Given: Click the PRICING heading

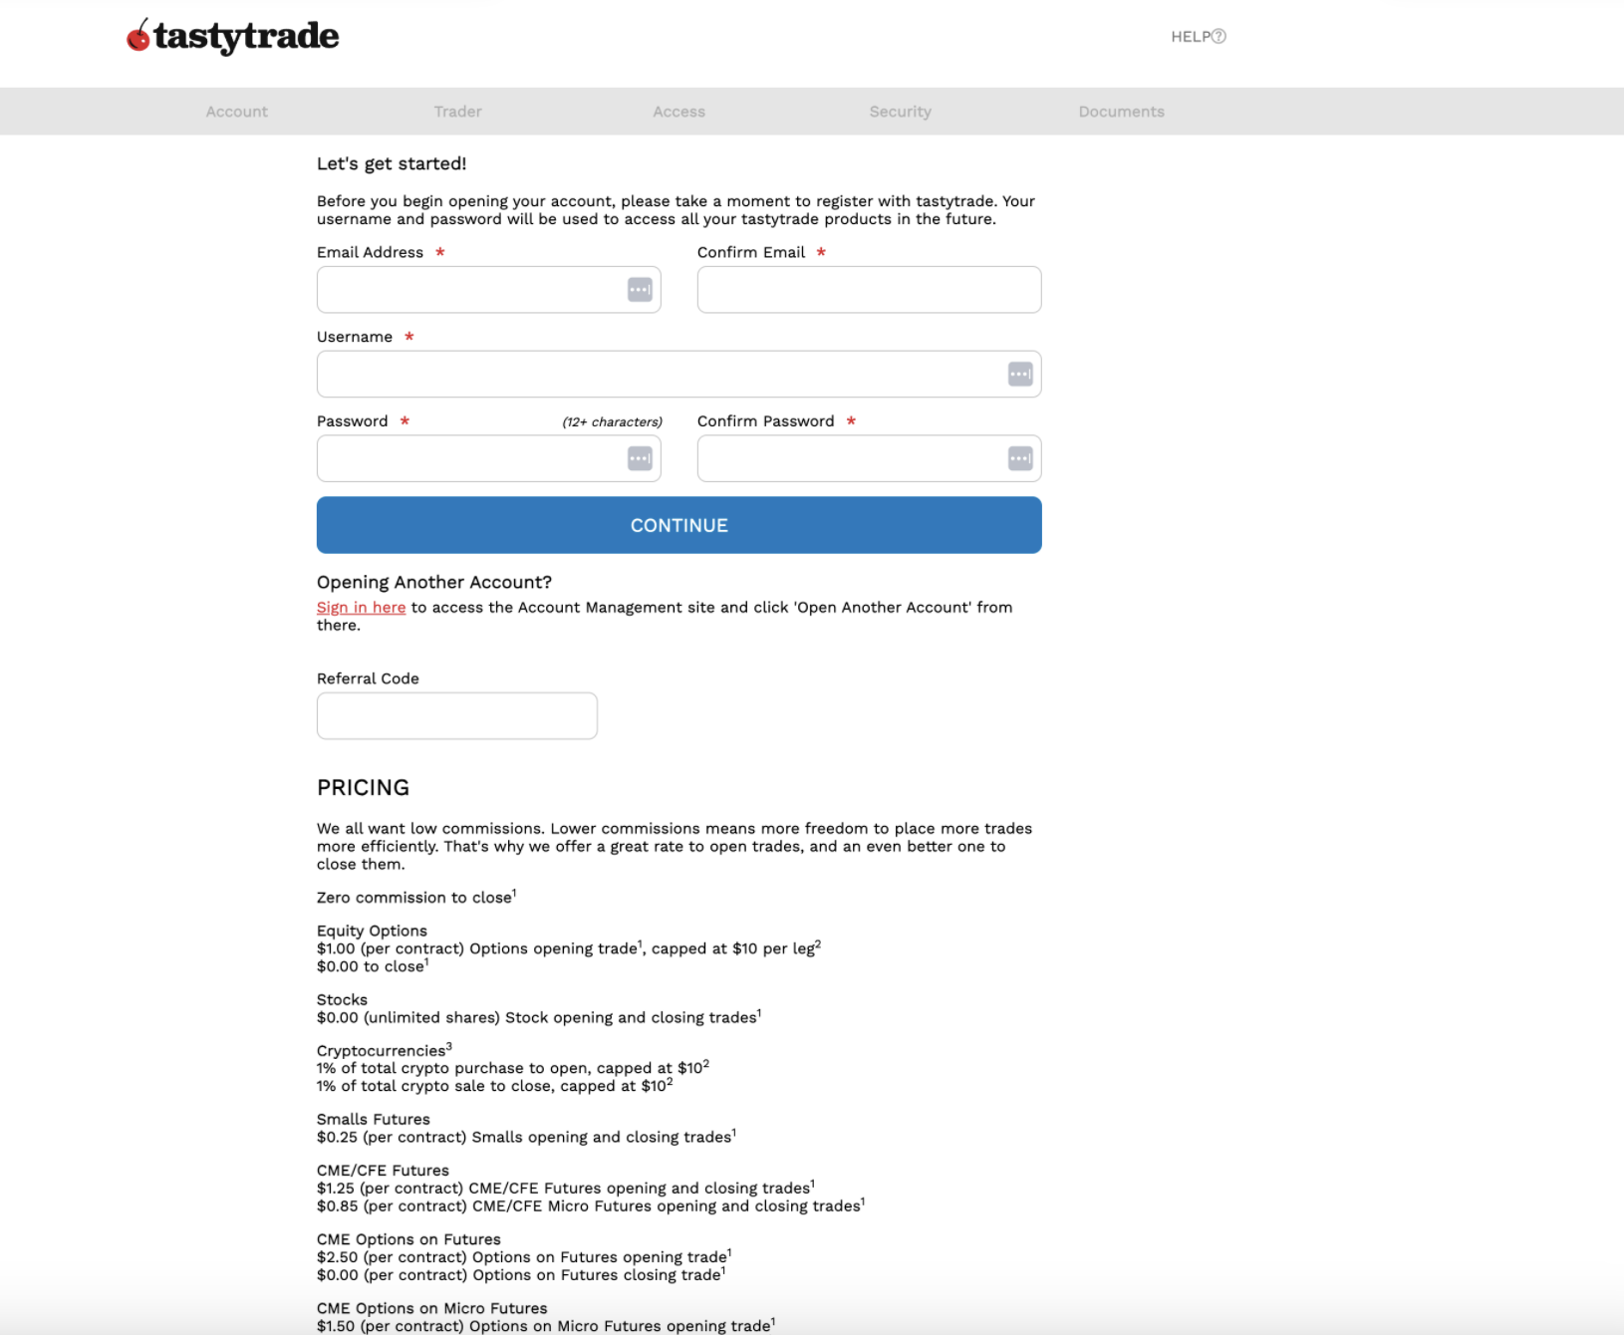Looking at the screenshot, I should pyautogui.click(x=364, y=788).
